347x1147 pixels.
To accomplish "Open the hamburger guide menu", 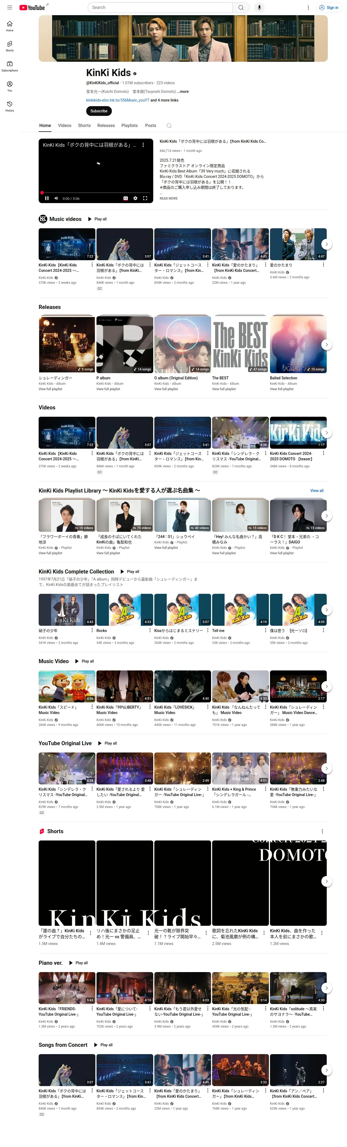I will coord(10,8).
